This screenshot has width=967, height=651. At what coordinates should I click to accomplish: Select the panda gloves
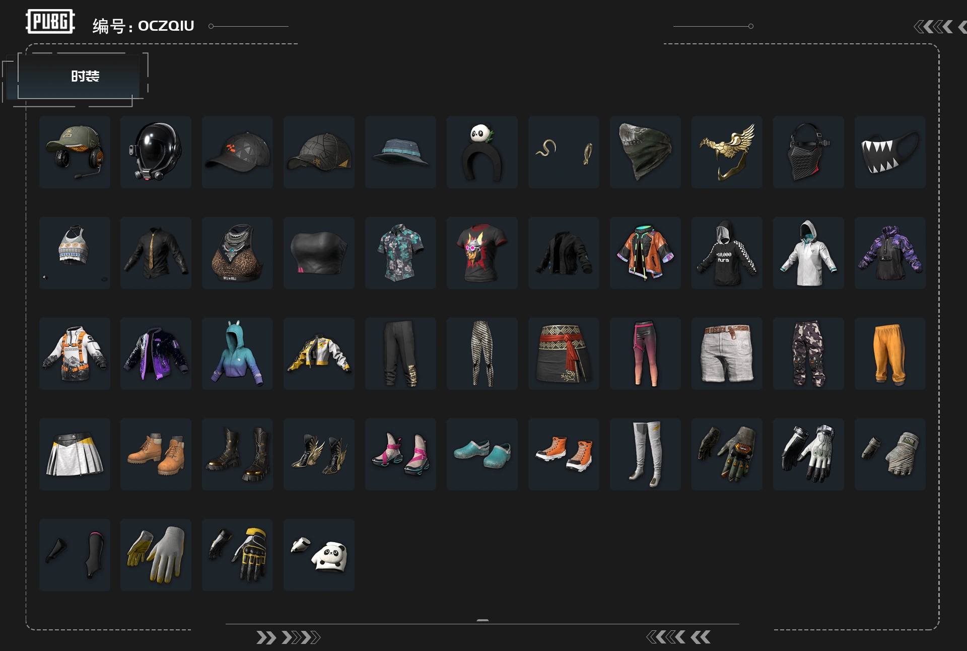[x=319, y=555]
